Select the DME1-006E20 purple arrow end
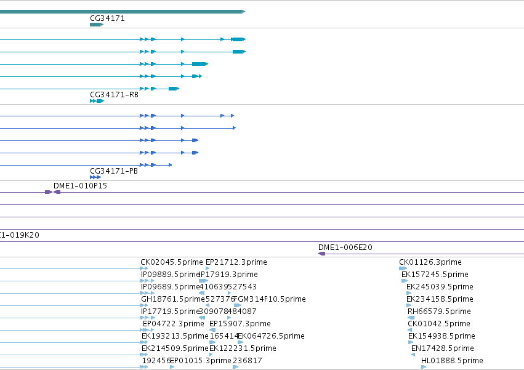Image resolution: width=524 pixels, height=370 pixels. point(322,254)
